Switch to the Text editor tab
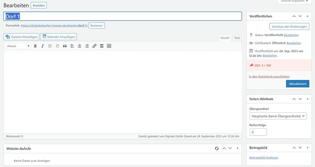The width and height of the screenshot is (315, 167). [x=237, y=38]
